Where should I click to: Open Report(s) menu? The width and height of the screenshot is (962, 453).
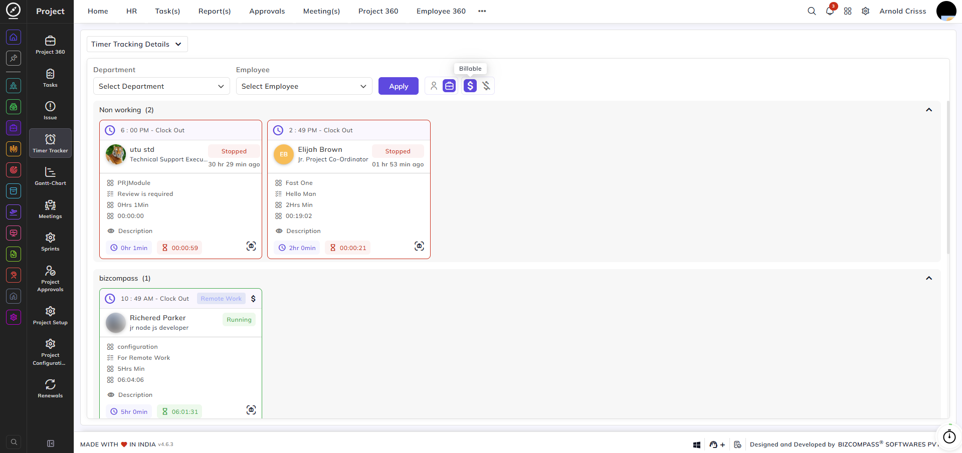215,11
